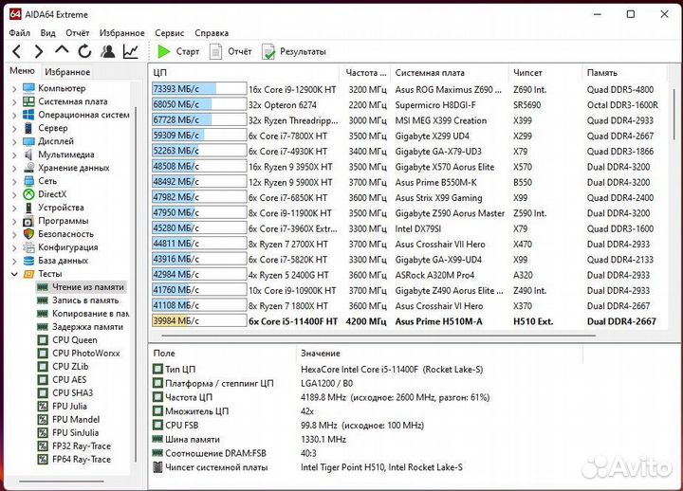The width and height of the screenshot is (683, 491).
Task: Sort by the Частота column header
Action: 365,73
